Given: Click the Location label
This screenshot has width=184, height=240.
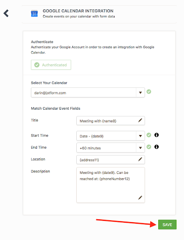Looking at the screenshot, I should click(38, 159).
